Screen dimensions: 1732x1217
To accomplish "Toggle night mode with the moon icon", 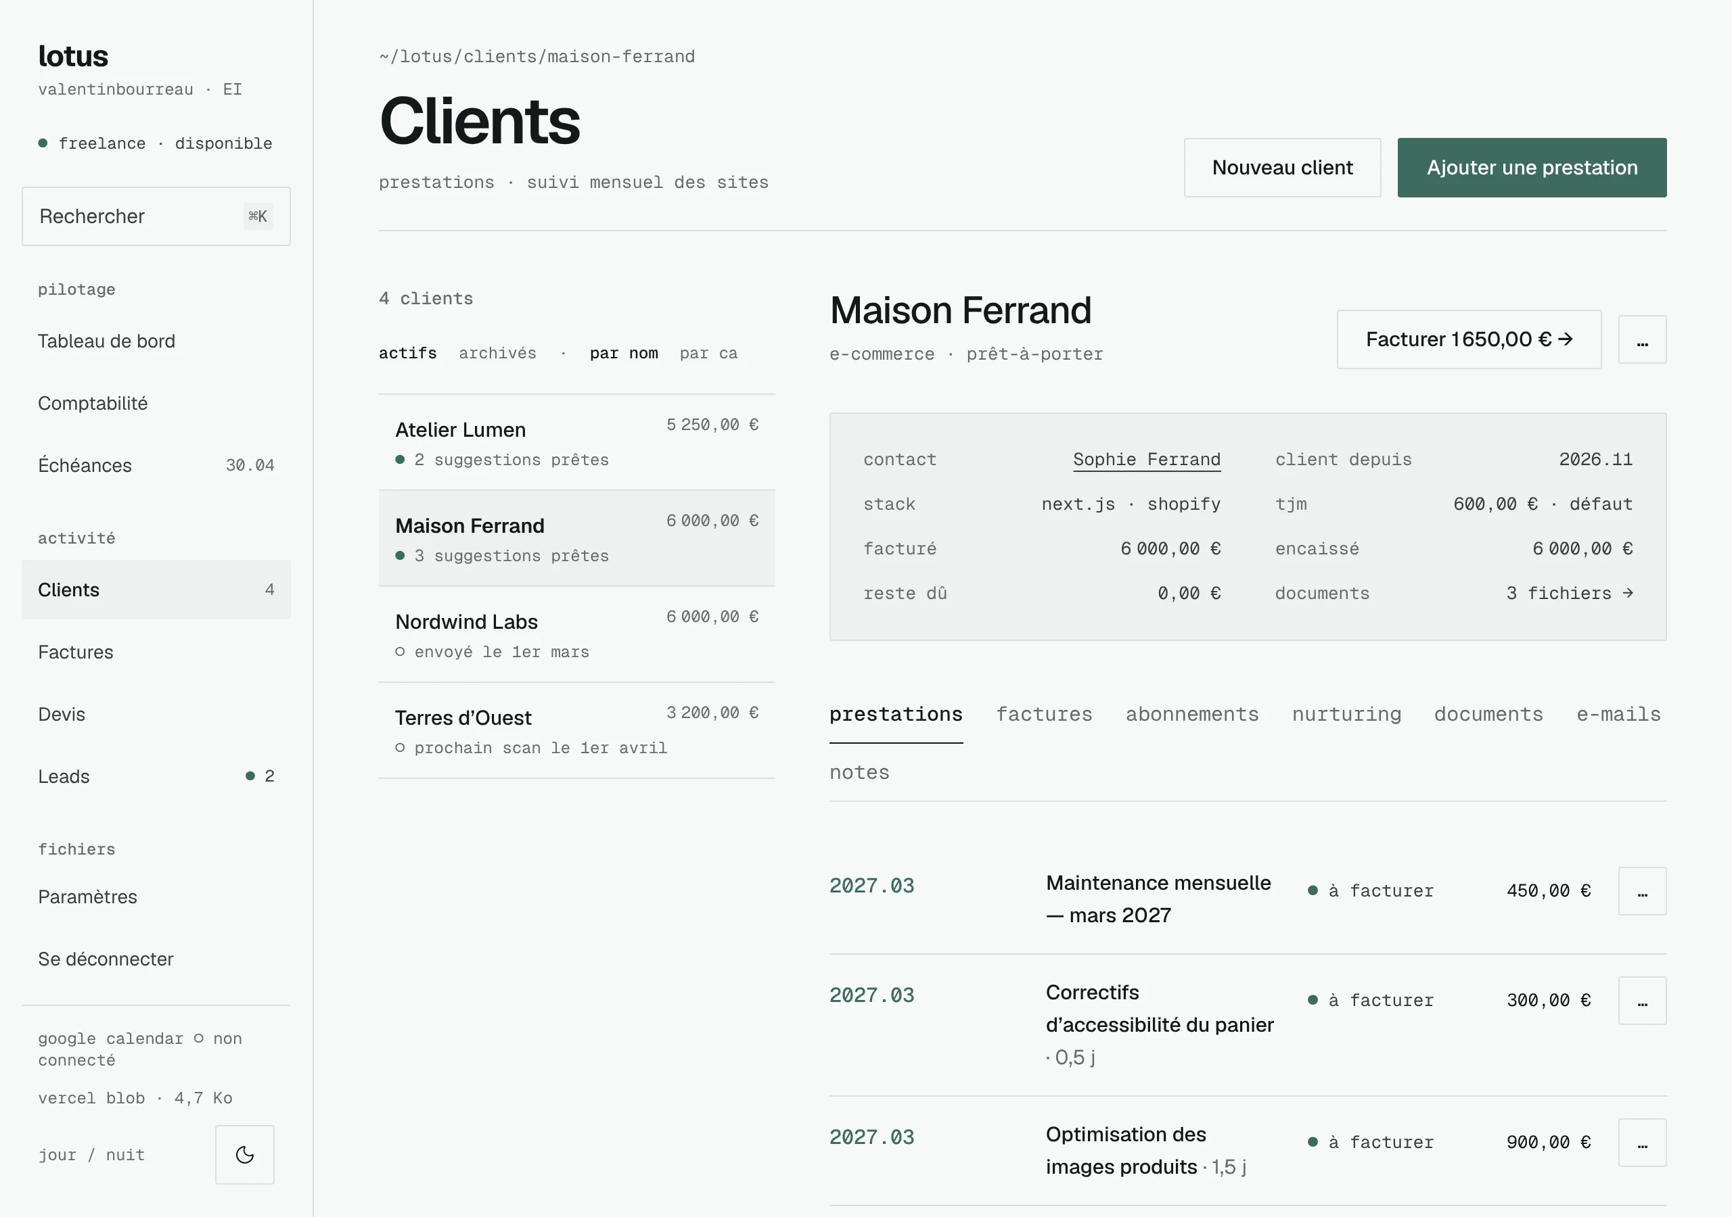I will click(244, 1154).
